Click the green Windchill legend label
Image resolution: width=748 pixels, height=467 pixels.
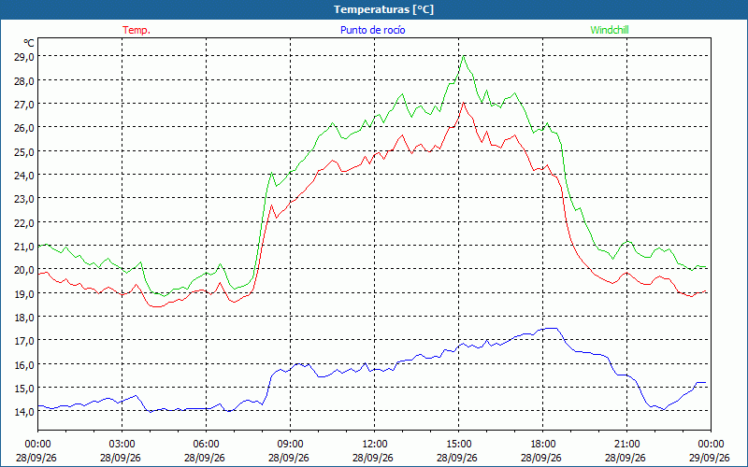click(610, 30)
